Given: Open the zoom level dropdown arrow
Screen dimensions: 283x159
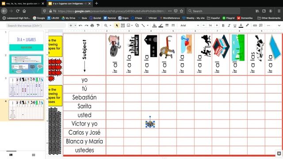Looking at the screenshot, I should tap(110, 26).
